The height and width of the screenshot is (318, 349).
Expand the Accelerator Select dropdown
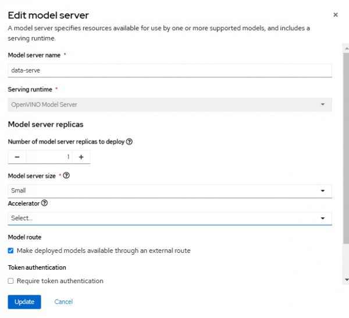169,218
